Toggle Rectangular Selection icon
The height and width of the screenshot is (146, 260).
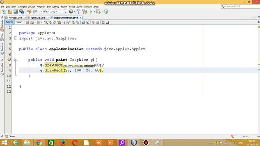(63, 22)
